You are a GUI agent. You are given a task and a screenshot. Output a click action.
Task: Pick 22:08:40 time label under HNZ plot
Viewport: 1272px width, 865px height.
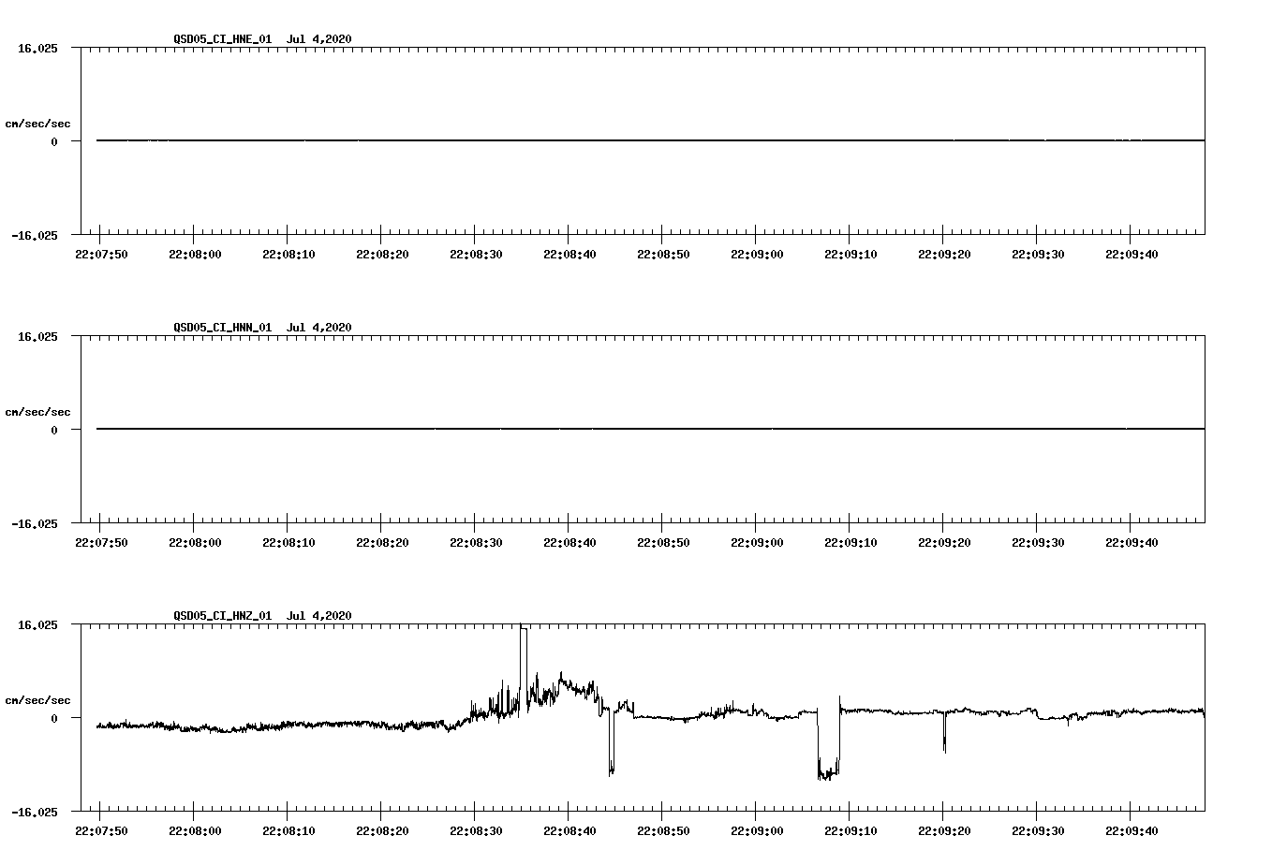(569, 830)
